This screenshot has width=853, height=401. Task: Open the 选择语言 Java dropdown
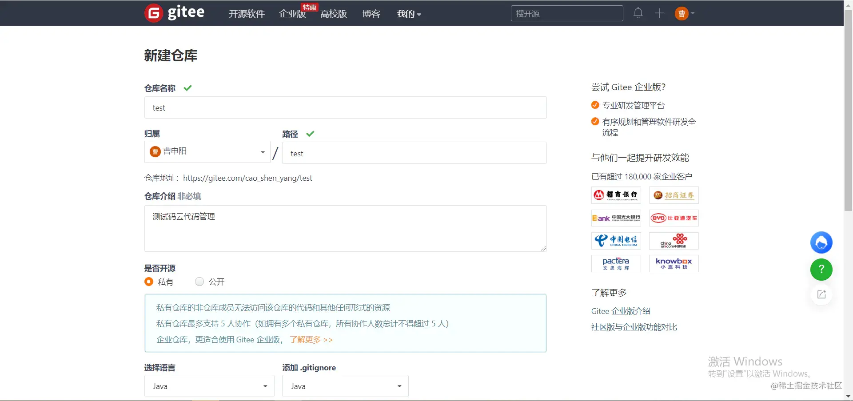209,386
